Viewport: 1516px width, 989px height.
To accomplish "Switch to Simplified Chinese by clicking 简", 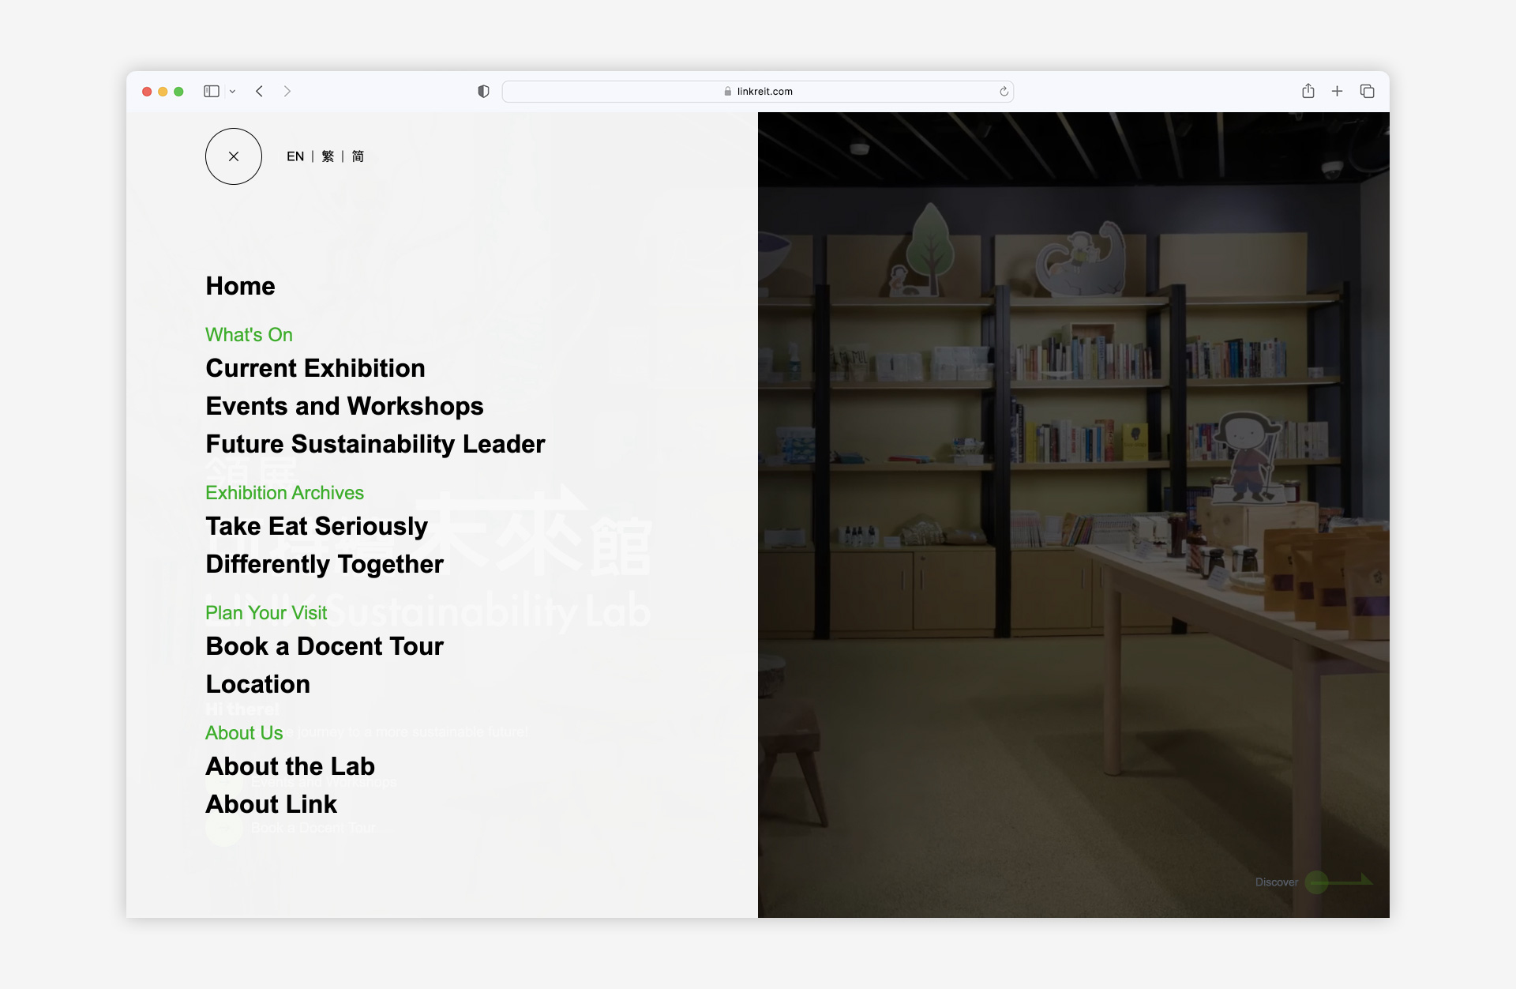I will point(362,156).
